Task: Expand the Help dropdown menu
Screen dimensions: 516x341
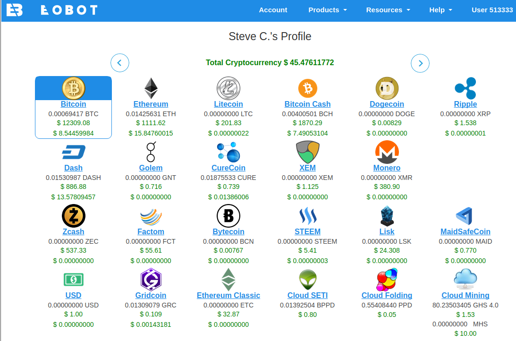Action: click(x=440, y=10)
